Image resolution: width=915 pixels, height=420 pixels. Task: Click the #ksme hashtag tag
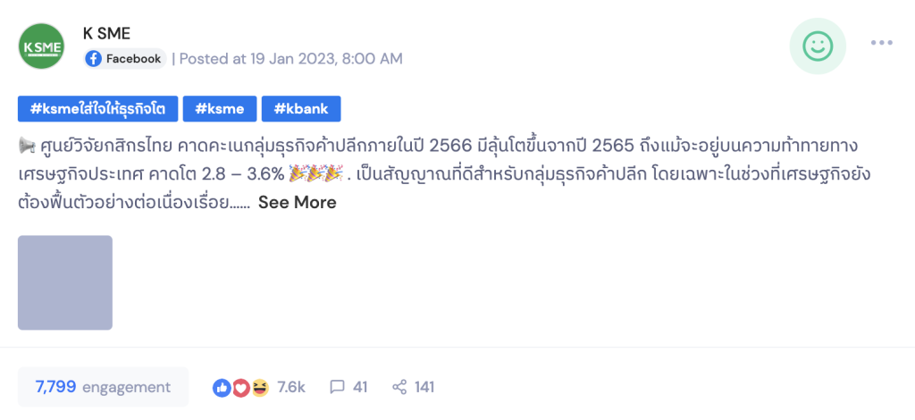click(220, 109)
